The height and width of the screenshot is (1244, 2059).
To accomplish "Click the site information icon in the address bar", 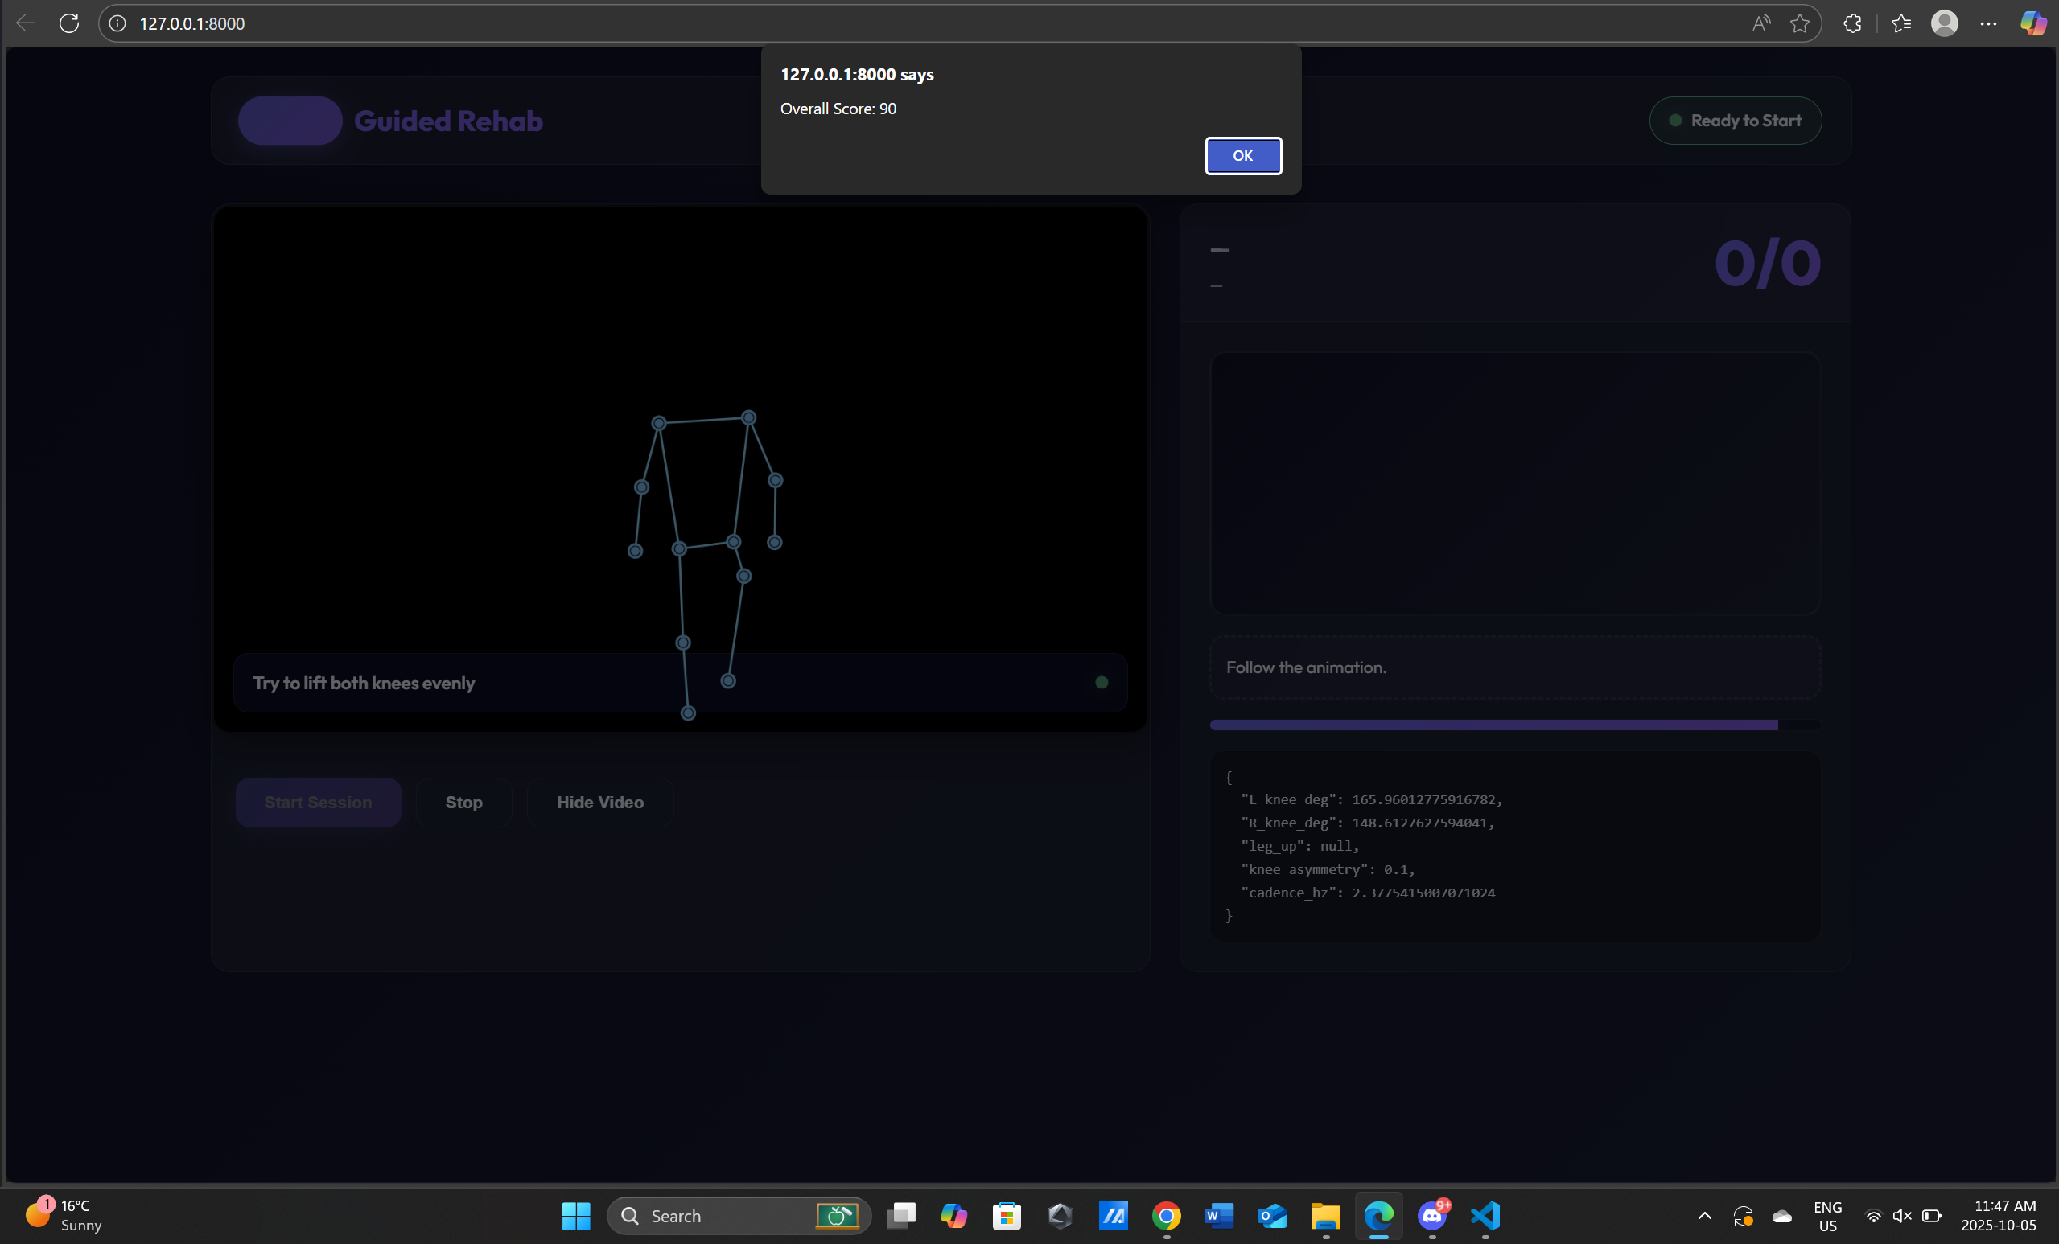I will (x=117, y=23).
